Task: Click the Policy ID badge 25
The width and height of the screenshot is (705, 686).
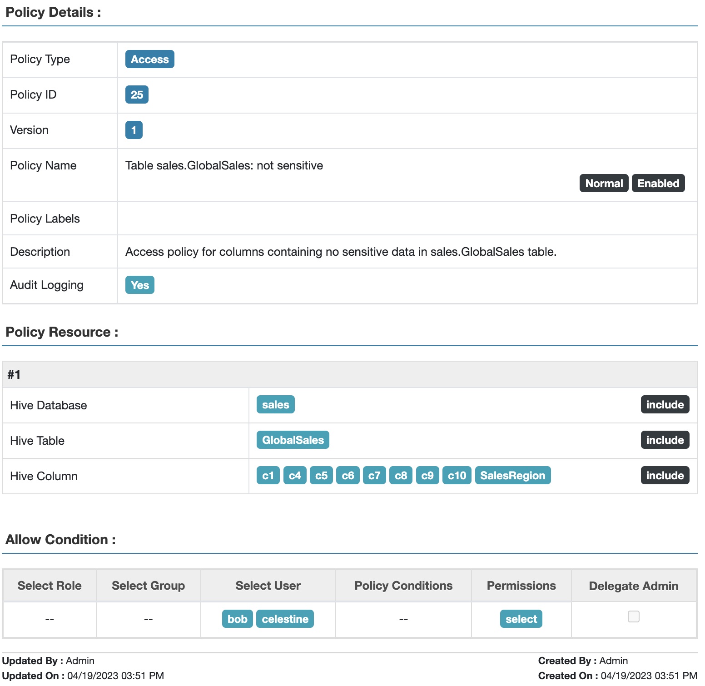Action: [x=137, y=95]
